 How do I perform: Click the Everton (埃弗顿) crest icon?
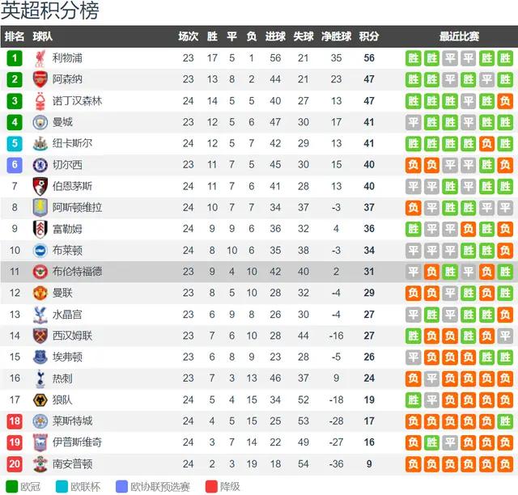[x=39, y=357]
